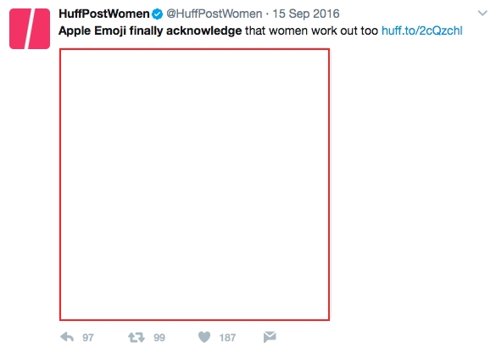The width and height of the screenshot is (496, 354).
Task: Visit the @HuffPostWomen handle
Action: 215,14
